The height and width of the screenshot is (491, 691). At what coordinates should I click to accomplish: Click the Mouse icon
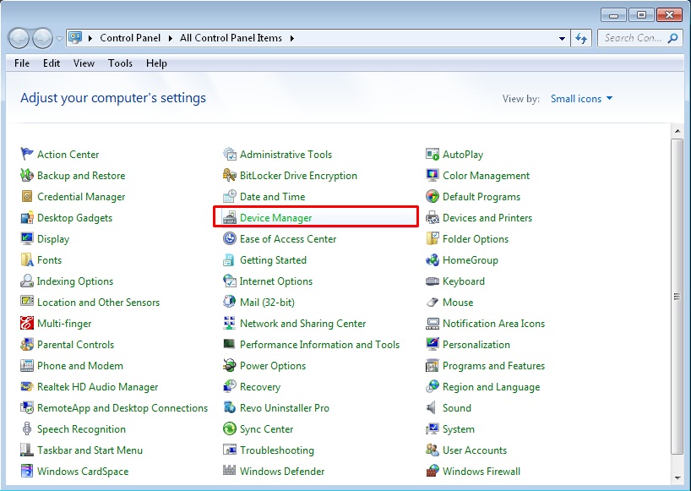point(433,302)
